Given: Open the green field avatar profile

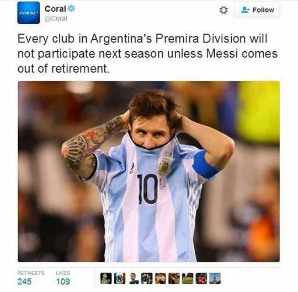Looking at the screenshot, I should [x=188, y=278].
